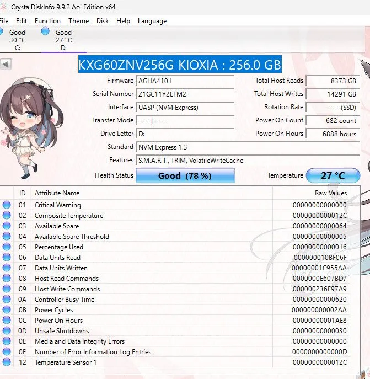Click the Good (78 %) health status button
370x379 pixels.
tap(185, 175)
